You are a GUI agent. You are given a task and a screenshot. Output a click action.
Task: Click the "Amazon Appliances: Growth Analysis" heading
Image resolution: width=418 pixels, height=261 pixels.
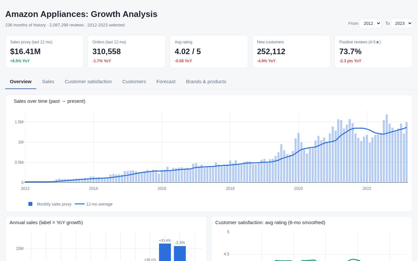click(x=81, y=14)
